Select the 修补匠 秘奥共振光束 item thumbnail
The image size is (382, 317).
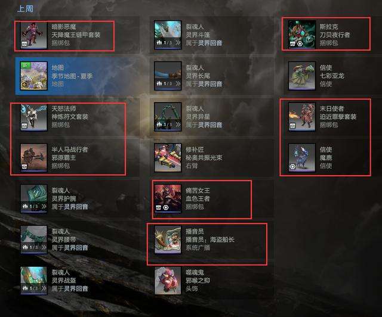[168, 157]
